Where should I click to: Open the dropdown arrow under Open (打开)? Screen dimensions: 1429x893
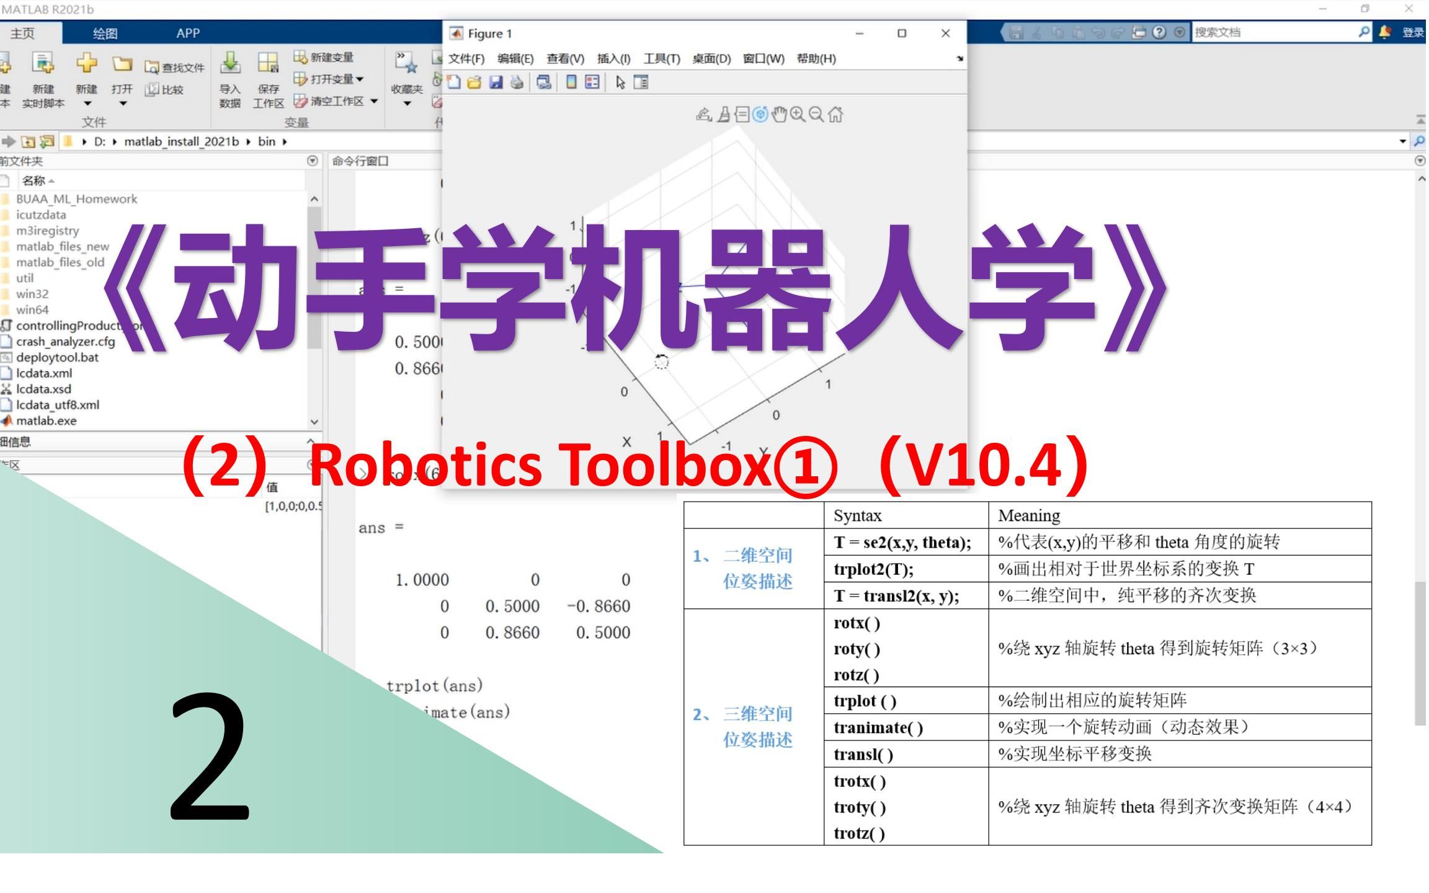coord(123,104)
